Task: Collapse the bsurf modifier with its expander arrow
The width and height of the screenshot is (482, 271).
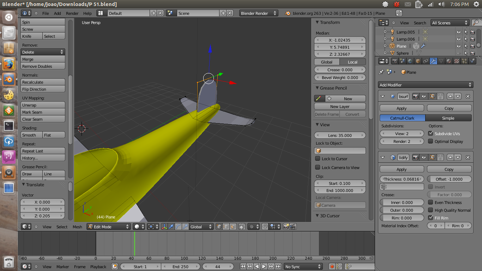Action: (x=383, y=96)
